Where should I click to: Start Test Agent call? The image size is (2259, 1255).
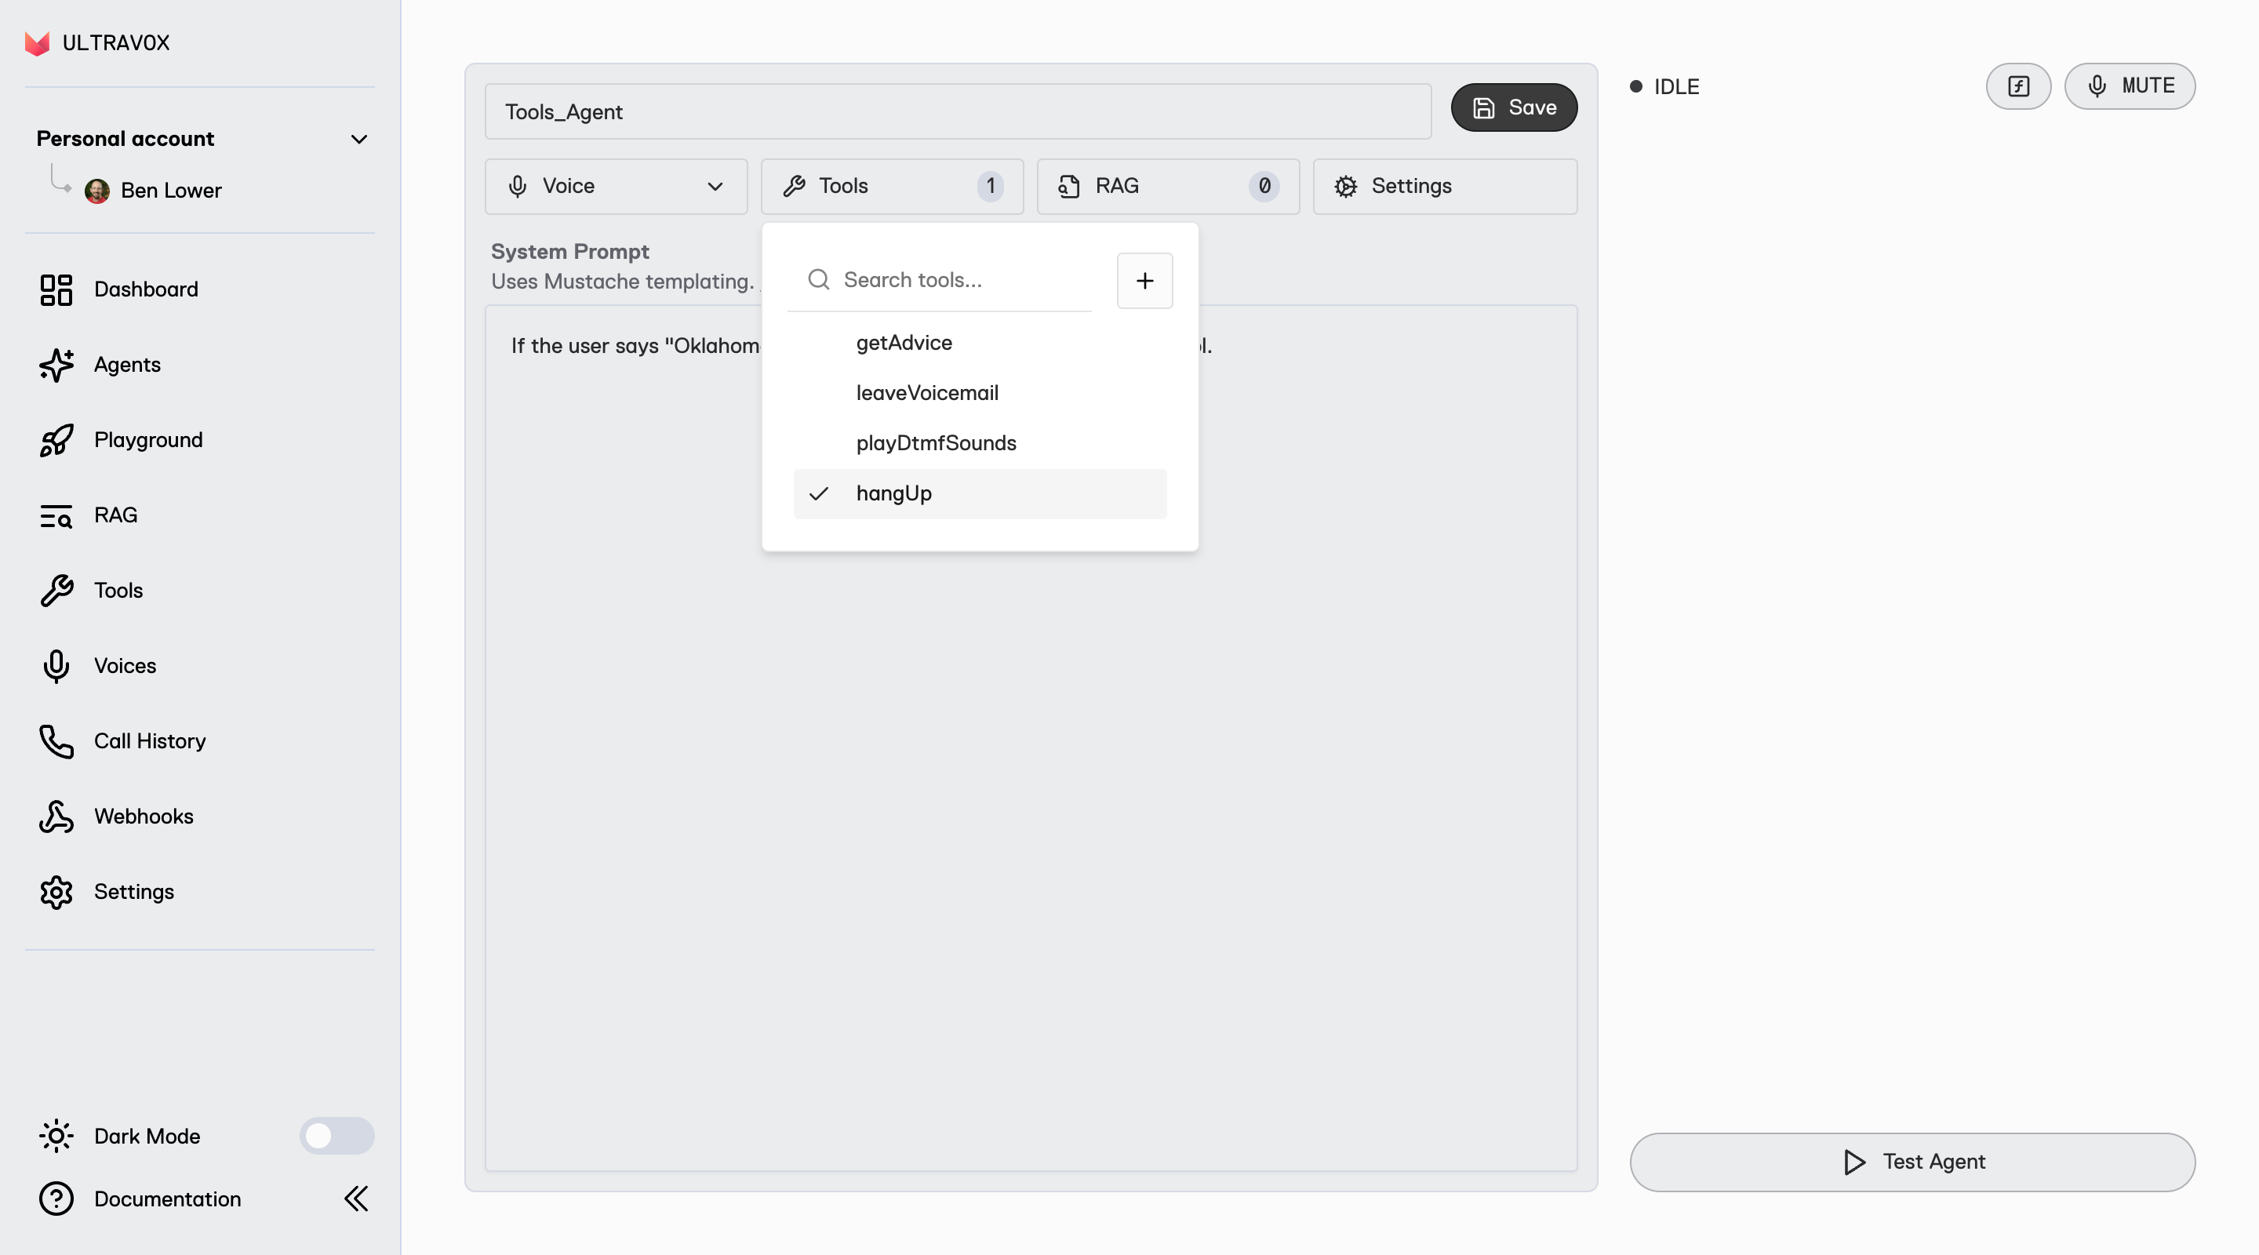[1912, 1161]
